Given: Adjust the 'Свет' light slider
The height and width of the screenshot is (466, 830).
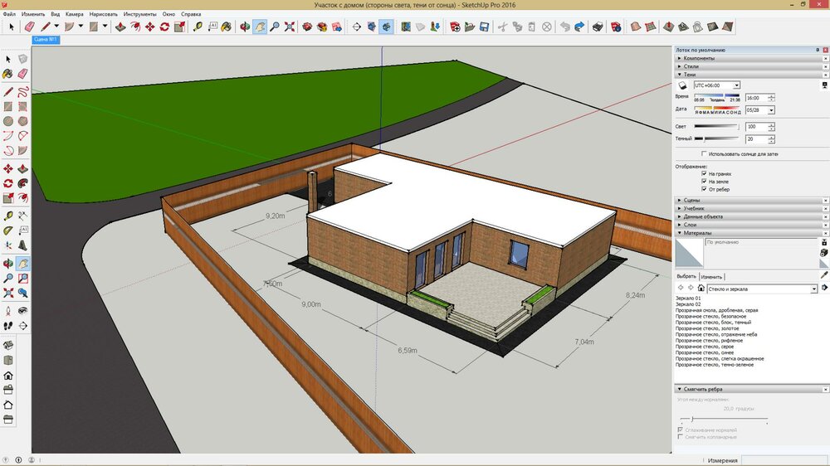Looking at the screenshot, I should click(x=715, y=126).
